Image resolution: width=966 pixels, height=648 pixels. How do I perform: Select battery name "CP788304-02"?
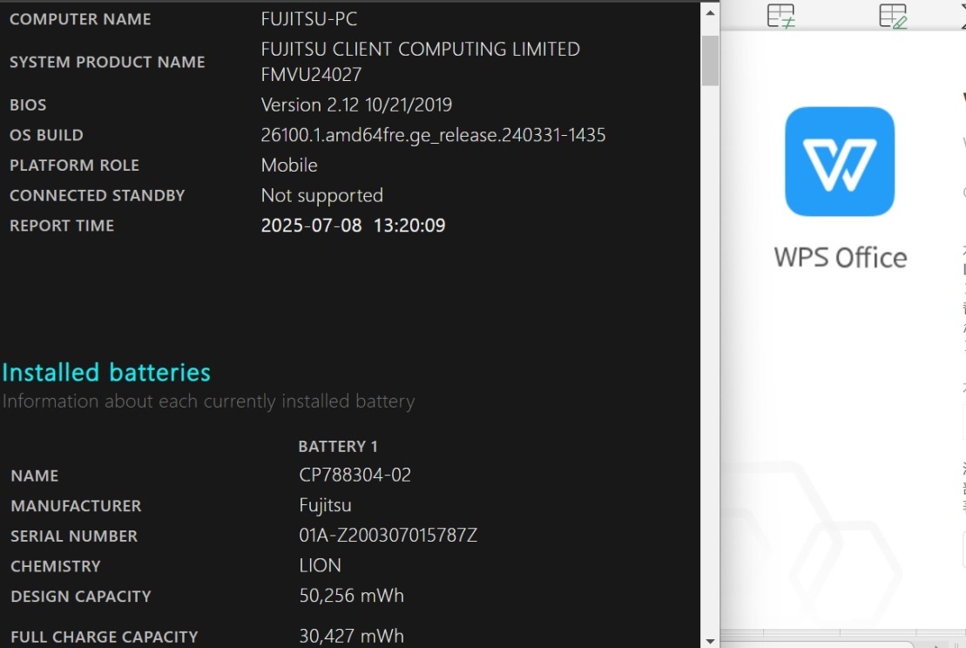[x=355, y=475]
